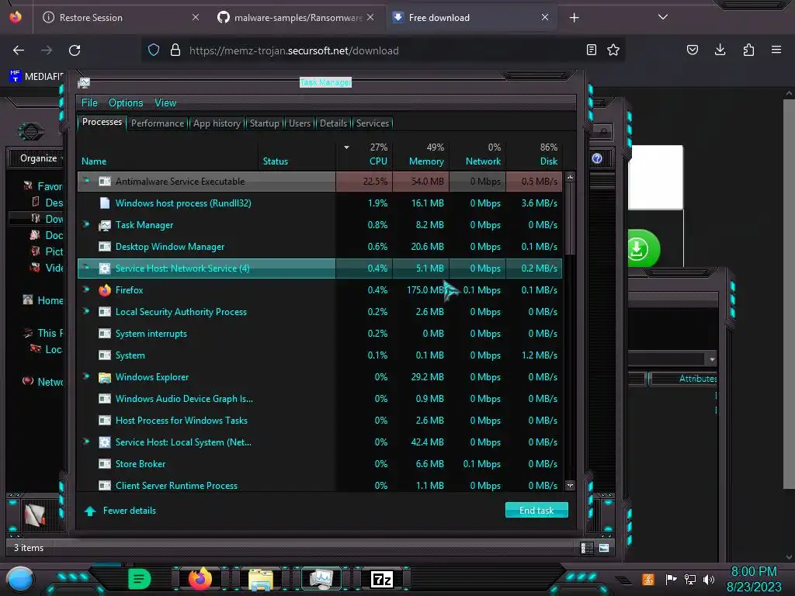Screen dimensions: 795x596
Task: Switch to the Users tab
Action: click(300, 123)
